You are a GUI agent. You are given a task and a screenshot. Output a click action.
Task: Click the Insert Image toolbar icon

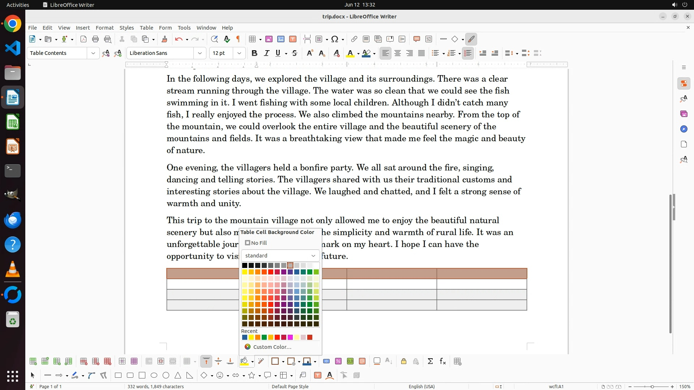pos(269,39)
